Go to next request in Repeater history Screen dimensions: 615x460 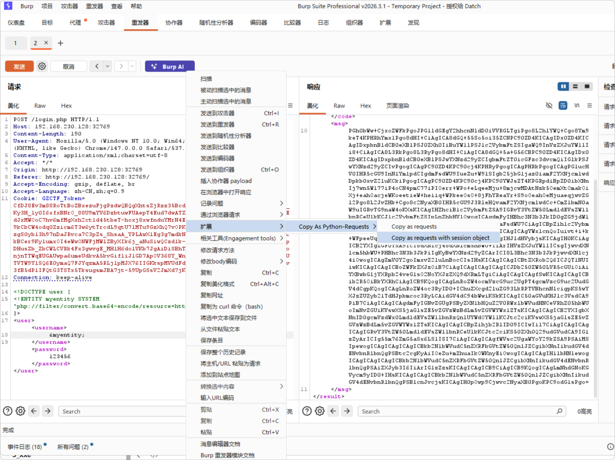tap(121, 66)
